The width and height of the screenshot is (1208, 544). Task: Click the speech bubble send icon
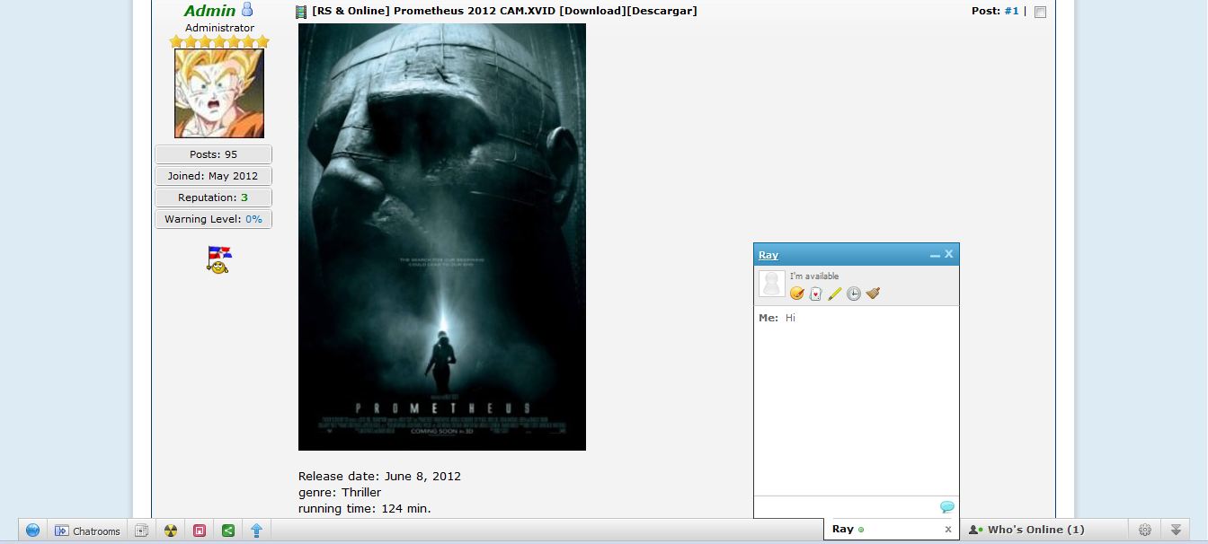(947, 507)
